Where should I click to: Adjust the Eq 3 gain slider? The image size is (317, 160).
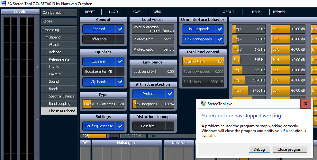[x=288, y=50]
